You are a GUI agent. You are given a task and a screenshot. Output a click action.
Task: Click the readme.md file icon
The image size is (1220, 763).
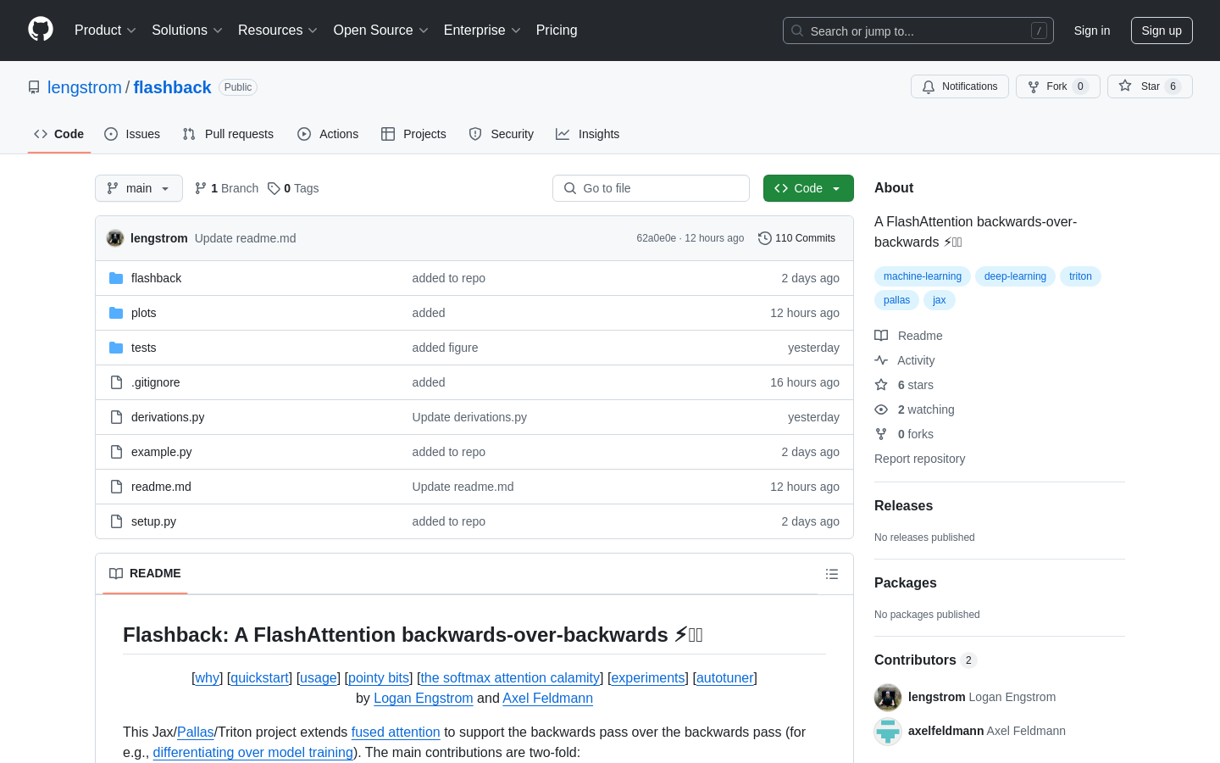click(116, 487)
